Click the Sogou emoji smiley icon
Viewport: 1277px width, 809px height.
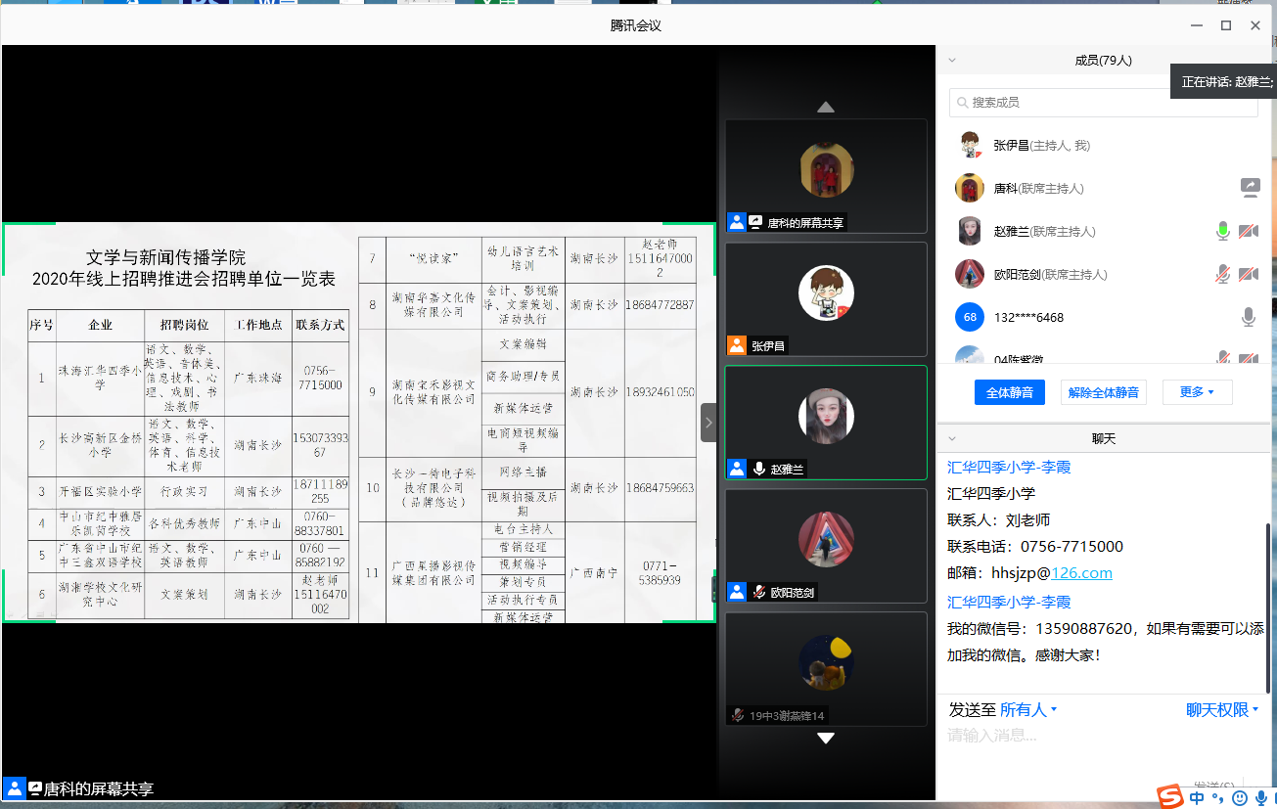[1240, 798]
